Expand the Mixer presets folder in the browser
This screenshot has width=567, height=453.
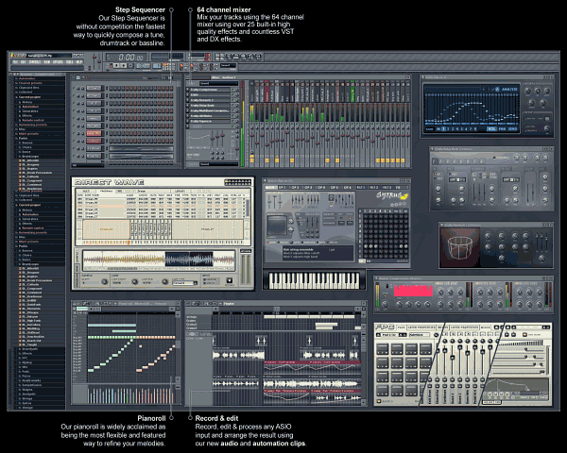tap(28, 134)
